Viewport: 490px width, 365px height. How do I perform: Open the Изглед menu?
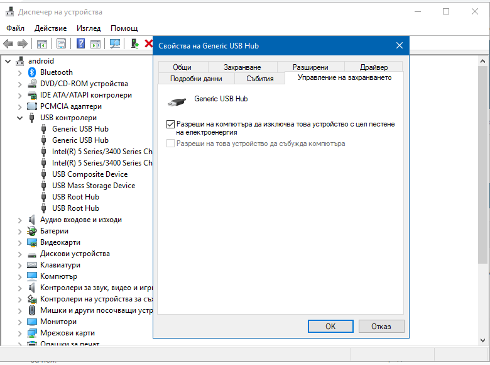[89, 28]
